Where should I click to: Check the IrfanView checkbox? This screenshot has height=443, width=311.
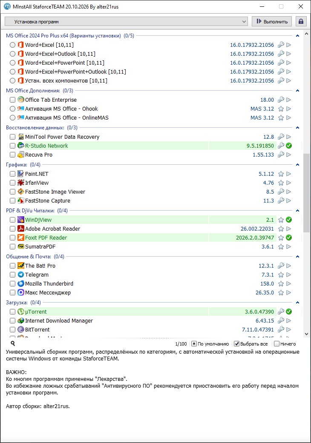pos(12,183)
